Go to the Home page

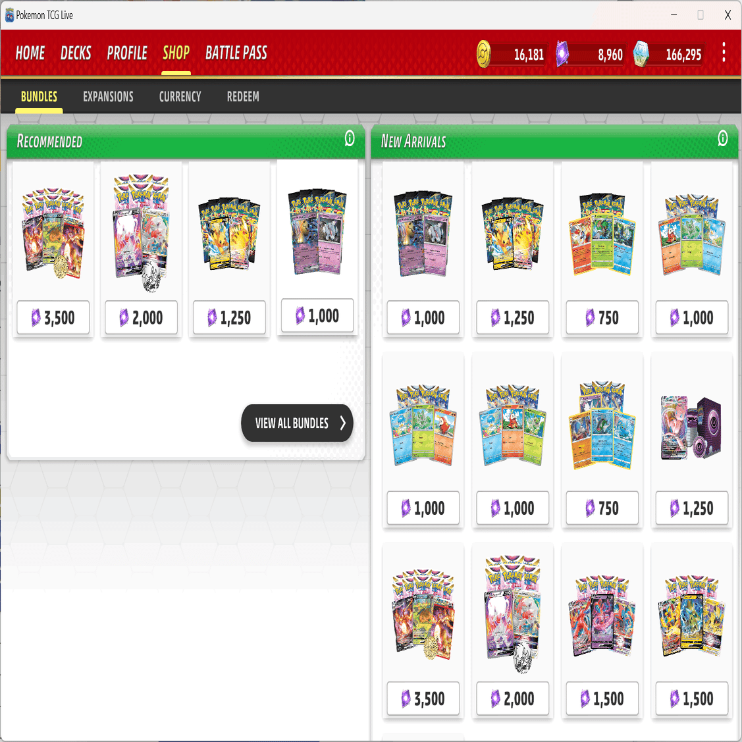pyautogui.click(x=30, y=53)
